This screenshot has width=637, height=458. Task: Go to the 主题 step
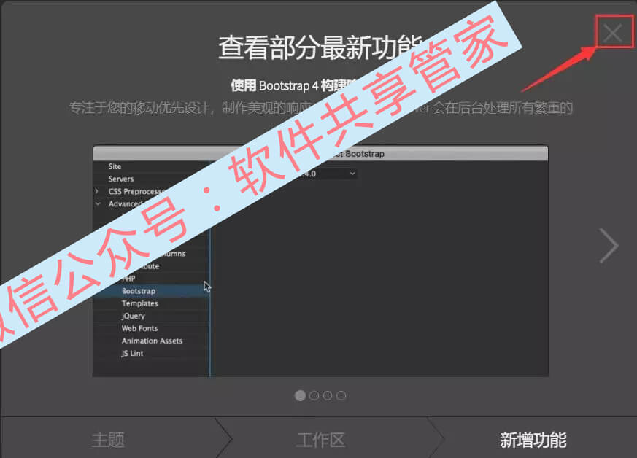tap(108, 440)
